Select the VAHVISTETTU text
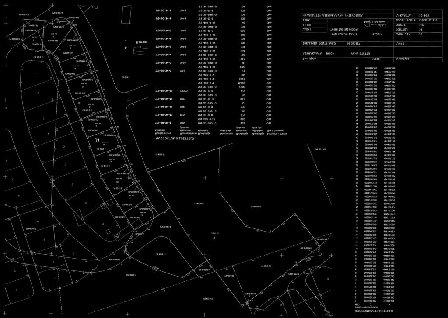 tap(360, 54)
